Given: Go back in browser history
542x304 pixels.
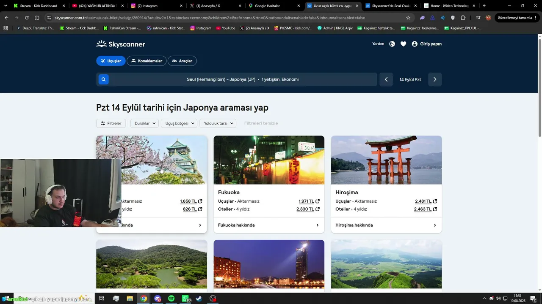Looking at the screenshot, I should tap(6, 18).
